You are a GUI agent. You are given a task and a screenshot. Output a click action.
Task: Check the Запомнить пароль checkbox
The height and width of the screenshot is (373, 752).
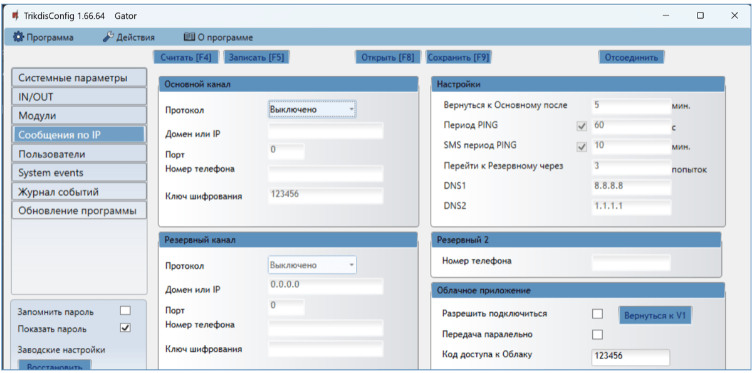(125, 311)
